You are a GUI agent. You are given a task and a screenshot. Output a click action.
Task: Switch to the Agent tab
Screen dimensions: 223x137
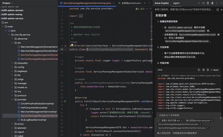[176, 3]
